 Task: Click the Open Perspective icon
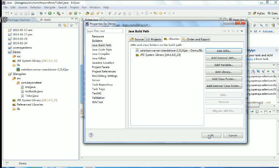pos(249,13)
